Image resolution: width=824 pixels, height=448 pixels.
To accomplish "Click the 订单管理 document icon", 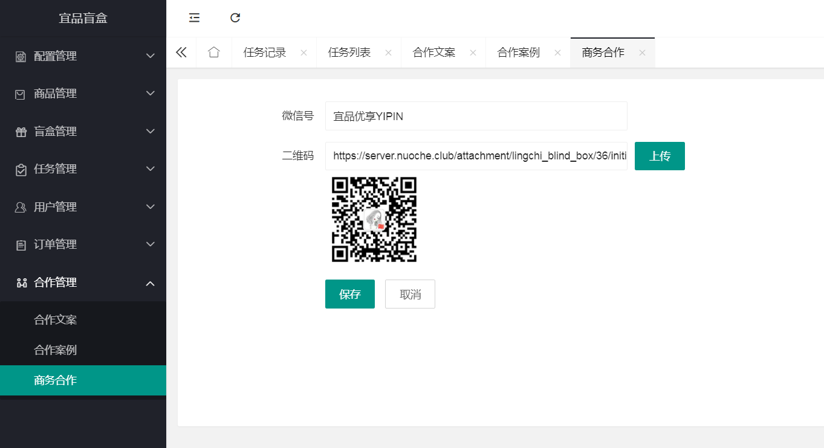I will click(21, 245).
